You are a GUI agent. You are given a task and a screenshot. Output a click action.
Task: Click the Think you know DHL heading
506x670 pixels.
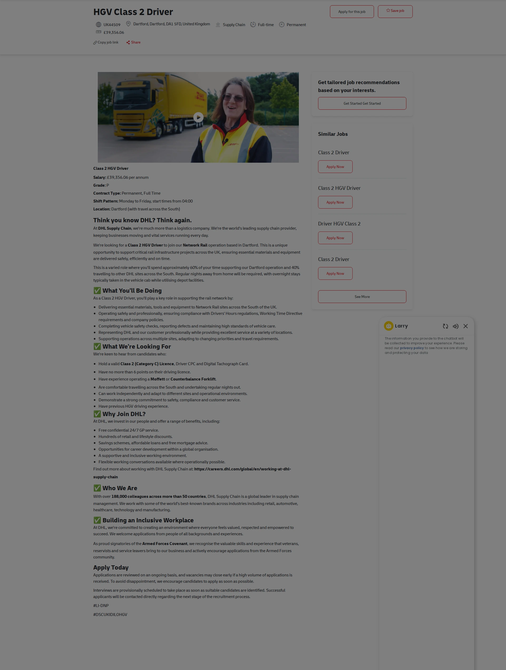point(142,220)
